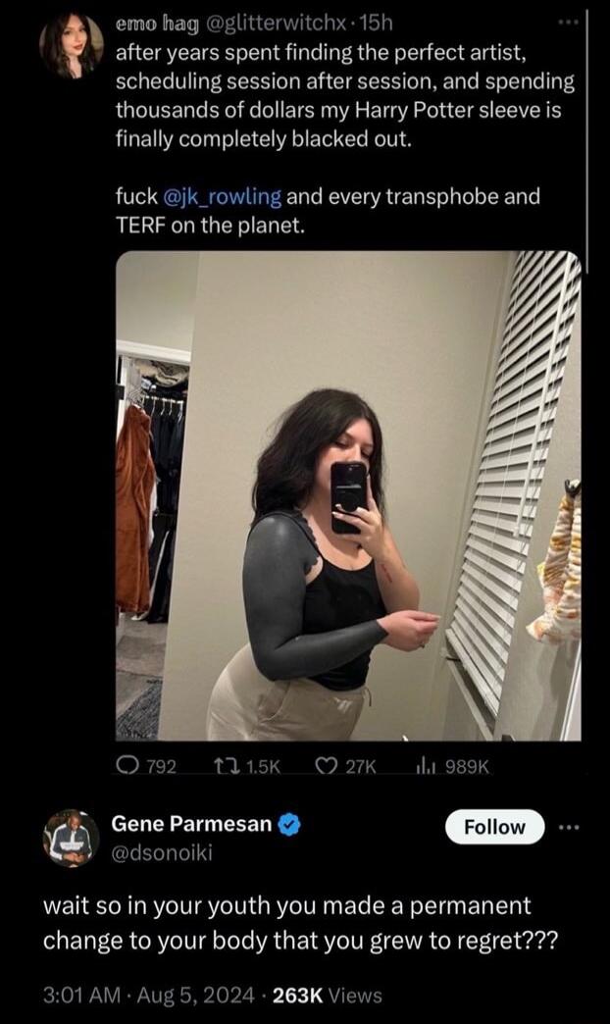Click the emo hag display name
This screenshot has height=1024, width=610.
(157, 24)
